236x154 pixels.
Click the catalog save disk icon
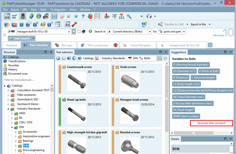coord(46,16)
